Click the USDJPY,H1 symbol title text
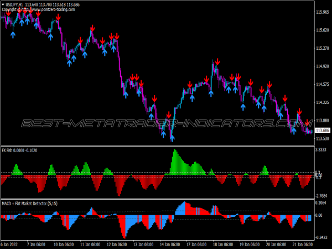This screenshot has width=332, height=249. (x=14, y=4)
